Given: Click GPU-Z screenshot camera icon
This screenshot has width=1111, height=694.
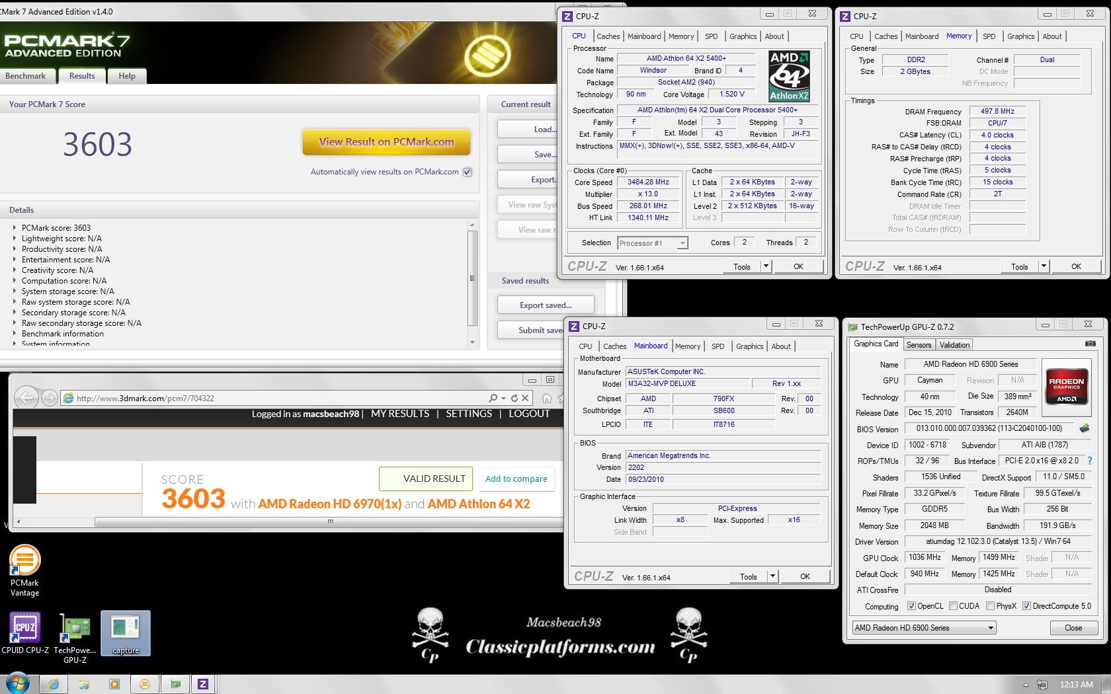Looking at the screenshot, I should [x=1090, y=344].
